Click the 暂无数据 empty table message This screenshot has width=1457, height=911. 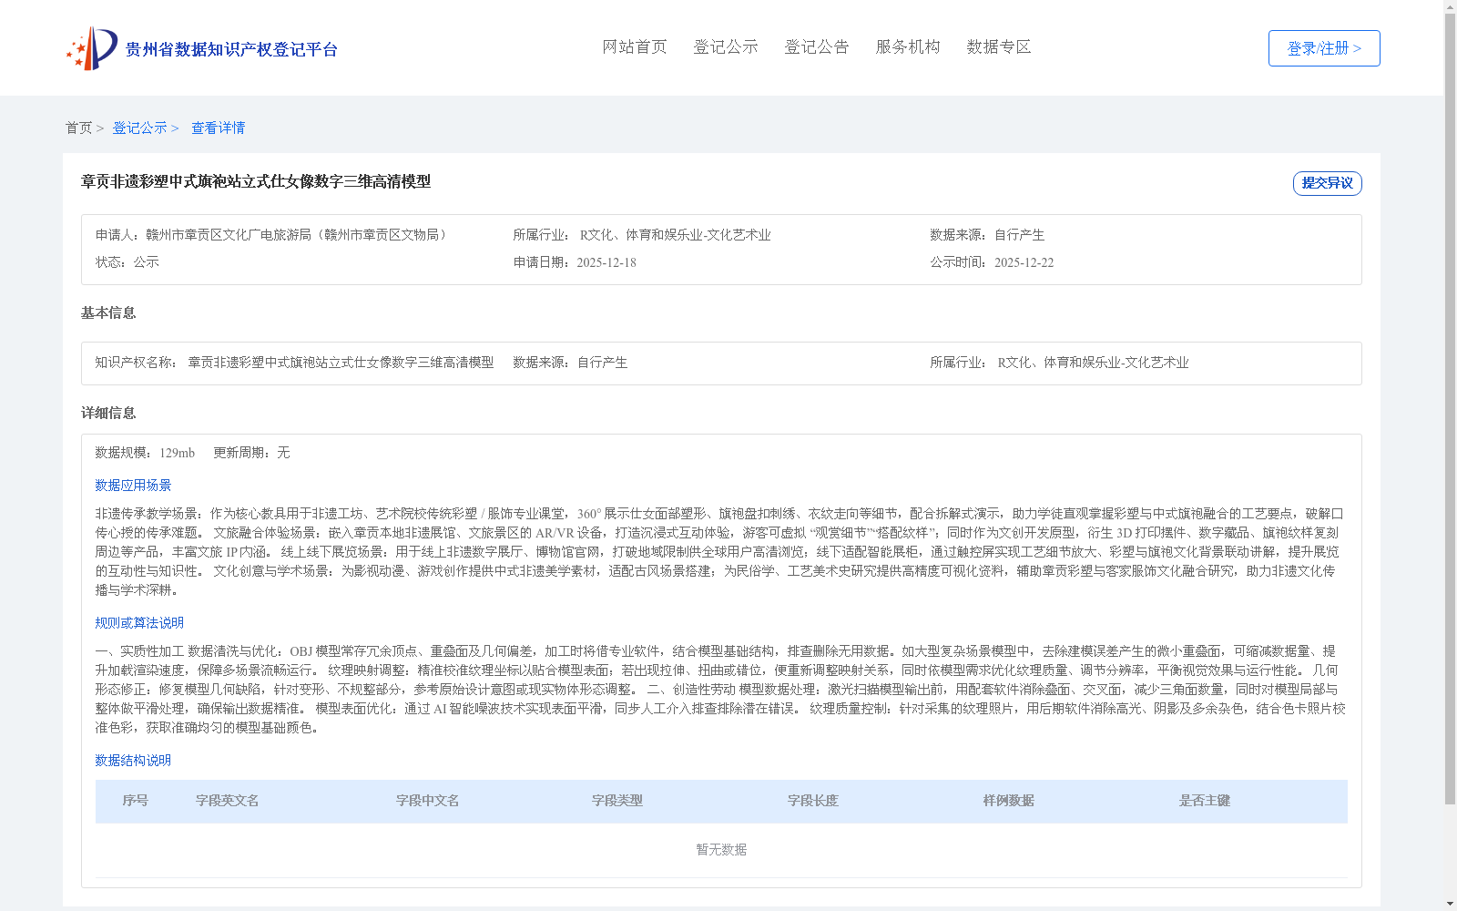pos(721,850)
